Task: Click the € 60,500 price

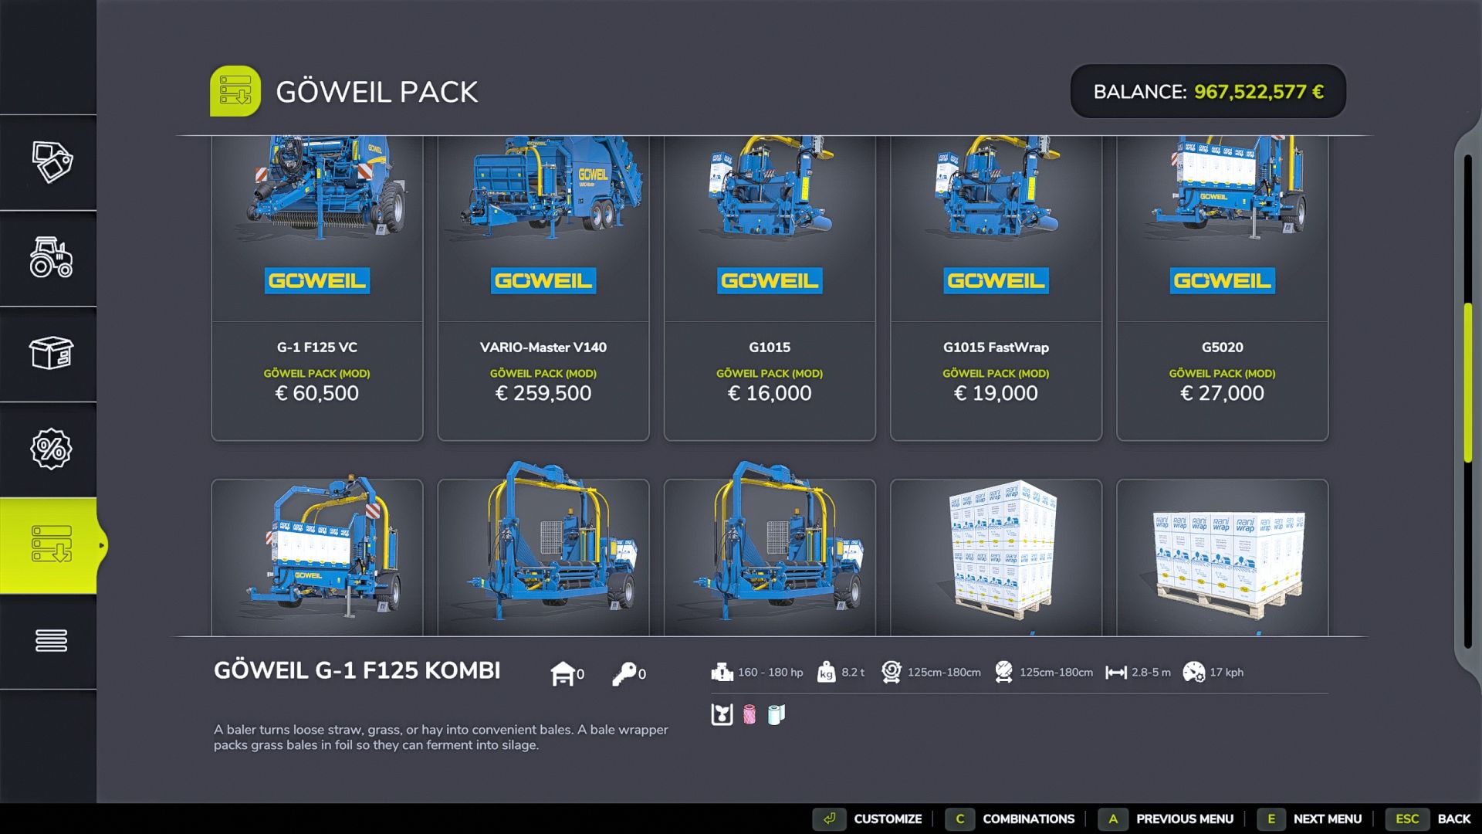Action: (316, 393)
